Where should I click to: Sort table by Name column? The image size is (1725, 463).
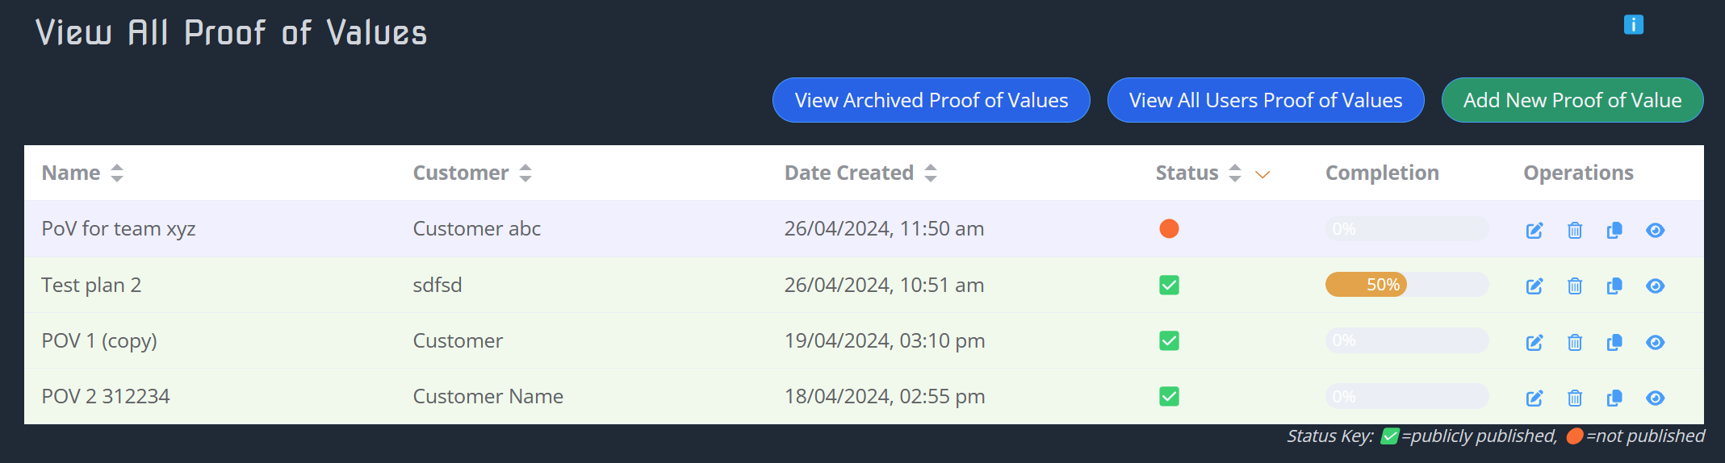117,173
